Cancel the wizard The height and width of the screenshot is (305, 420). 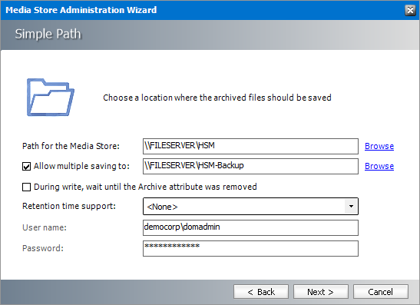tap(381, 292)
